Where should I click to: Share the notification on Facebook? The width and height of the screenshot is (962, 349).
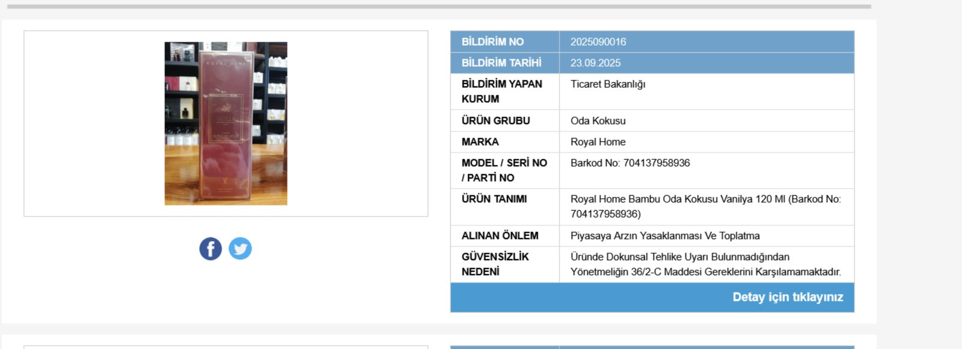point(210,249)
